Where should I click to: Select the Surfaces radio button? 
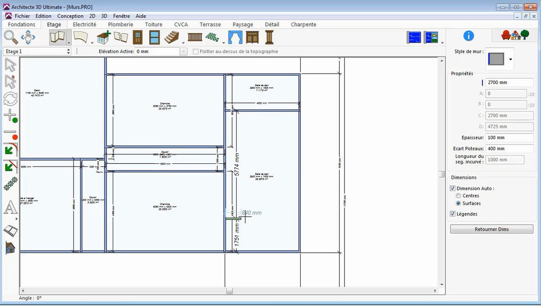pyautogui.click(x=458, y=204)
